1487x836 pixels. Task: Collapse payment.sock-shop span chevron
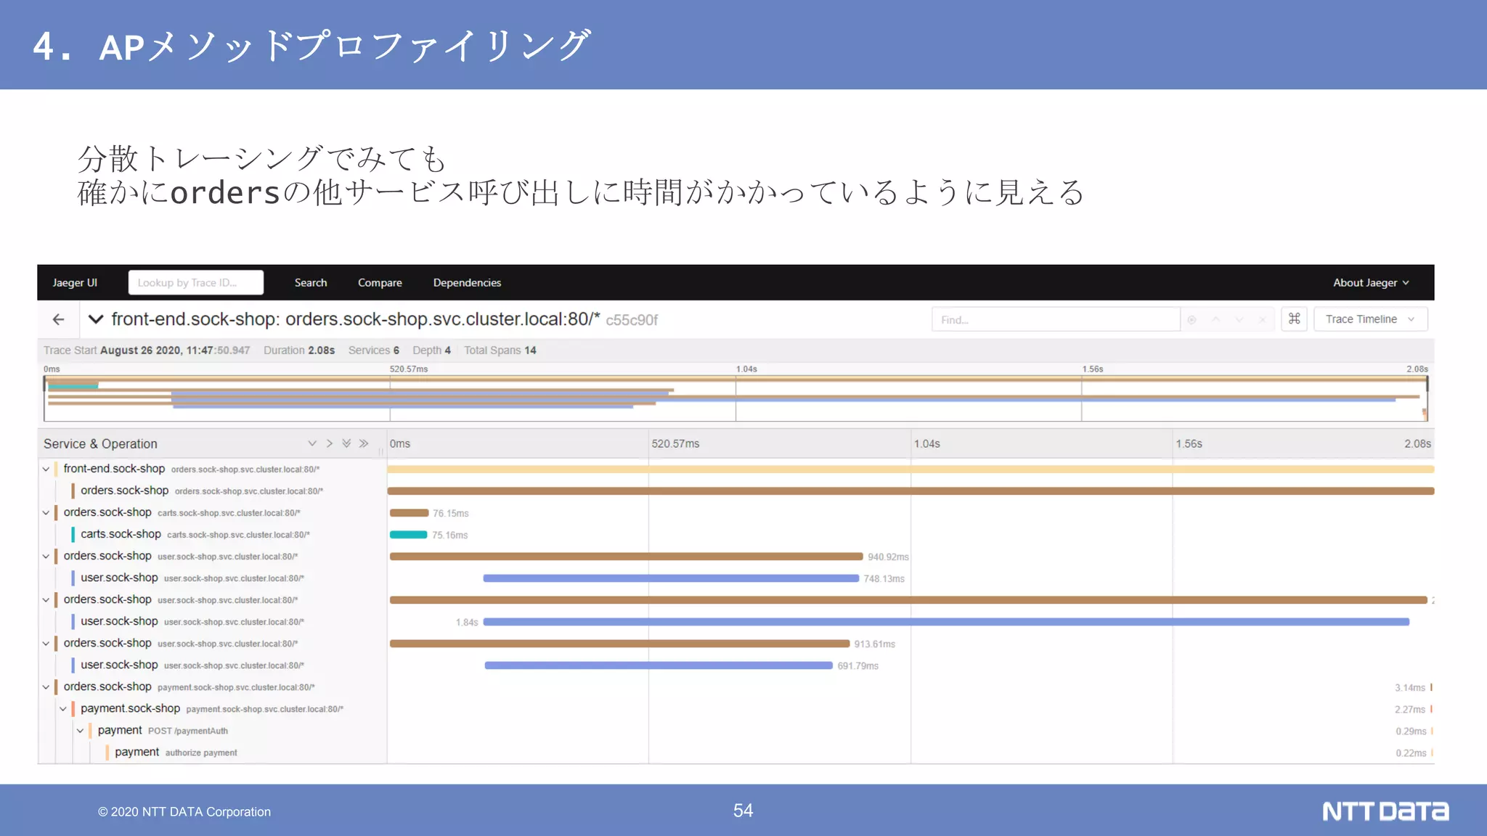pyautogui.click(x=63, y=709)
